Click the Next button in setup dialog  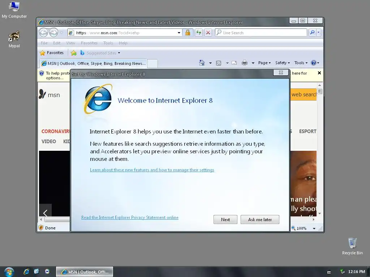pos(225,220)
